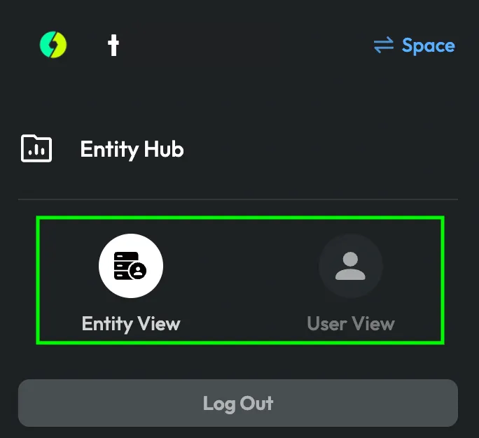Image resolution: width=479 pixels, height=438 pixels.
Task: Click the Log Out text
Action: 238,403
